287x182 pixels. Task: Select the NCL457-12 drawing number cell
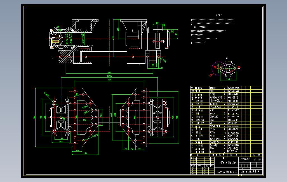coord(233,98)
